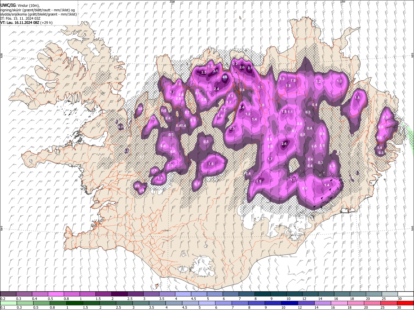Pick the bright pink 0.5 swatch in snow scale
This screenshot has height=310, width=414.
click(x=56, y=294)
